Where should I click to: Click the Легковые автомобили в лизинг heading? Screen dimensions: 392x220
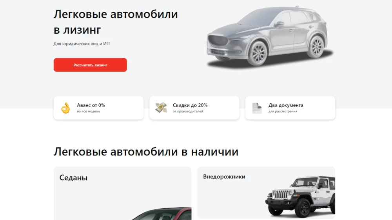(116, 22)
